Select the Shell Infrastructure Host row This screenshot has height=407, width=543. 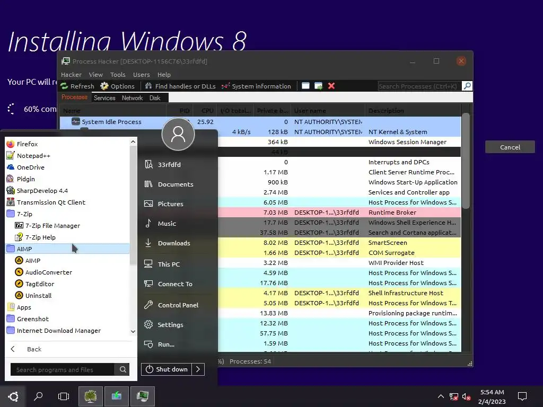click(x=339, y=293)
